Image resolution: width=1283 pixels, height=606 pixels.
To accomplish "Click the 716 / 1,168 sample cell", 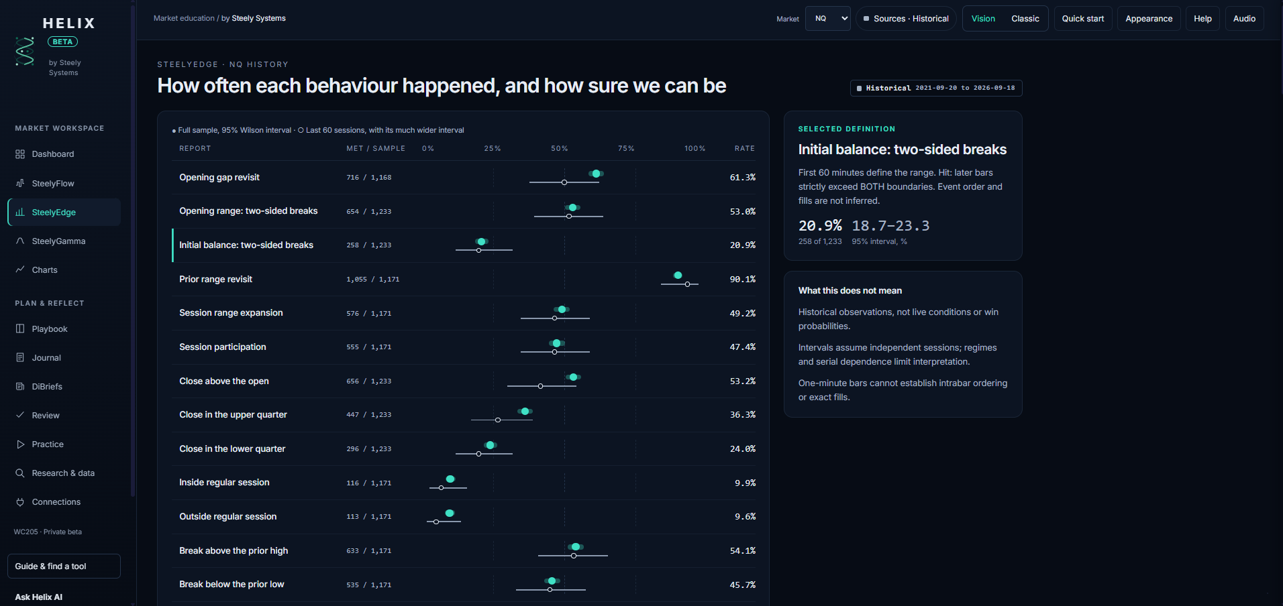I will pyautogui.click(x=369, y=178).
